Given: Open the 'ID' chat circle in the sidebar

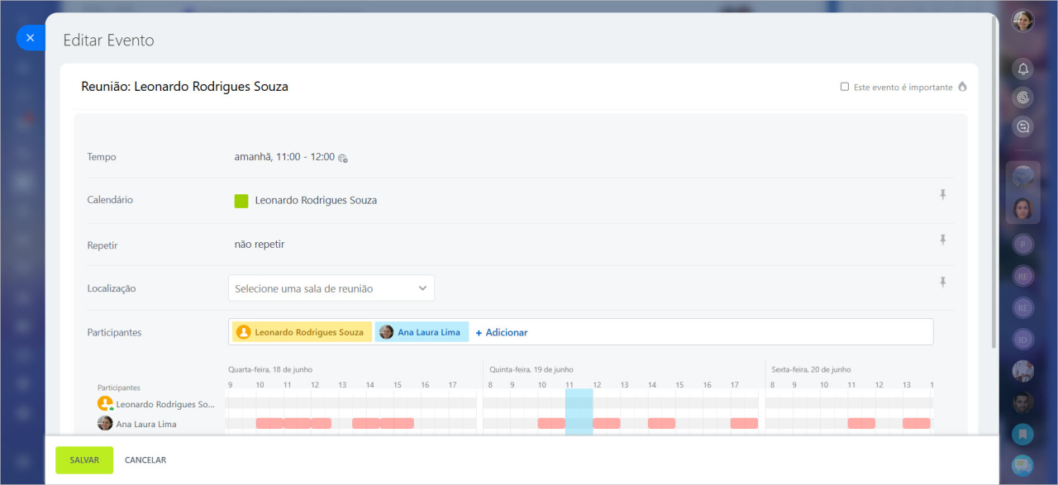Looking at the screenshot, I should 1023,339.
